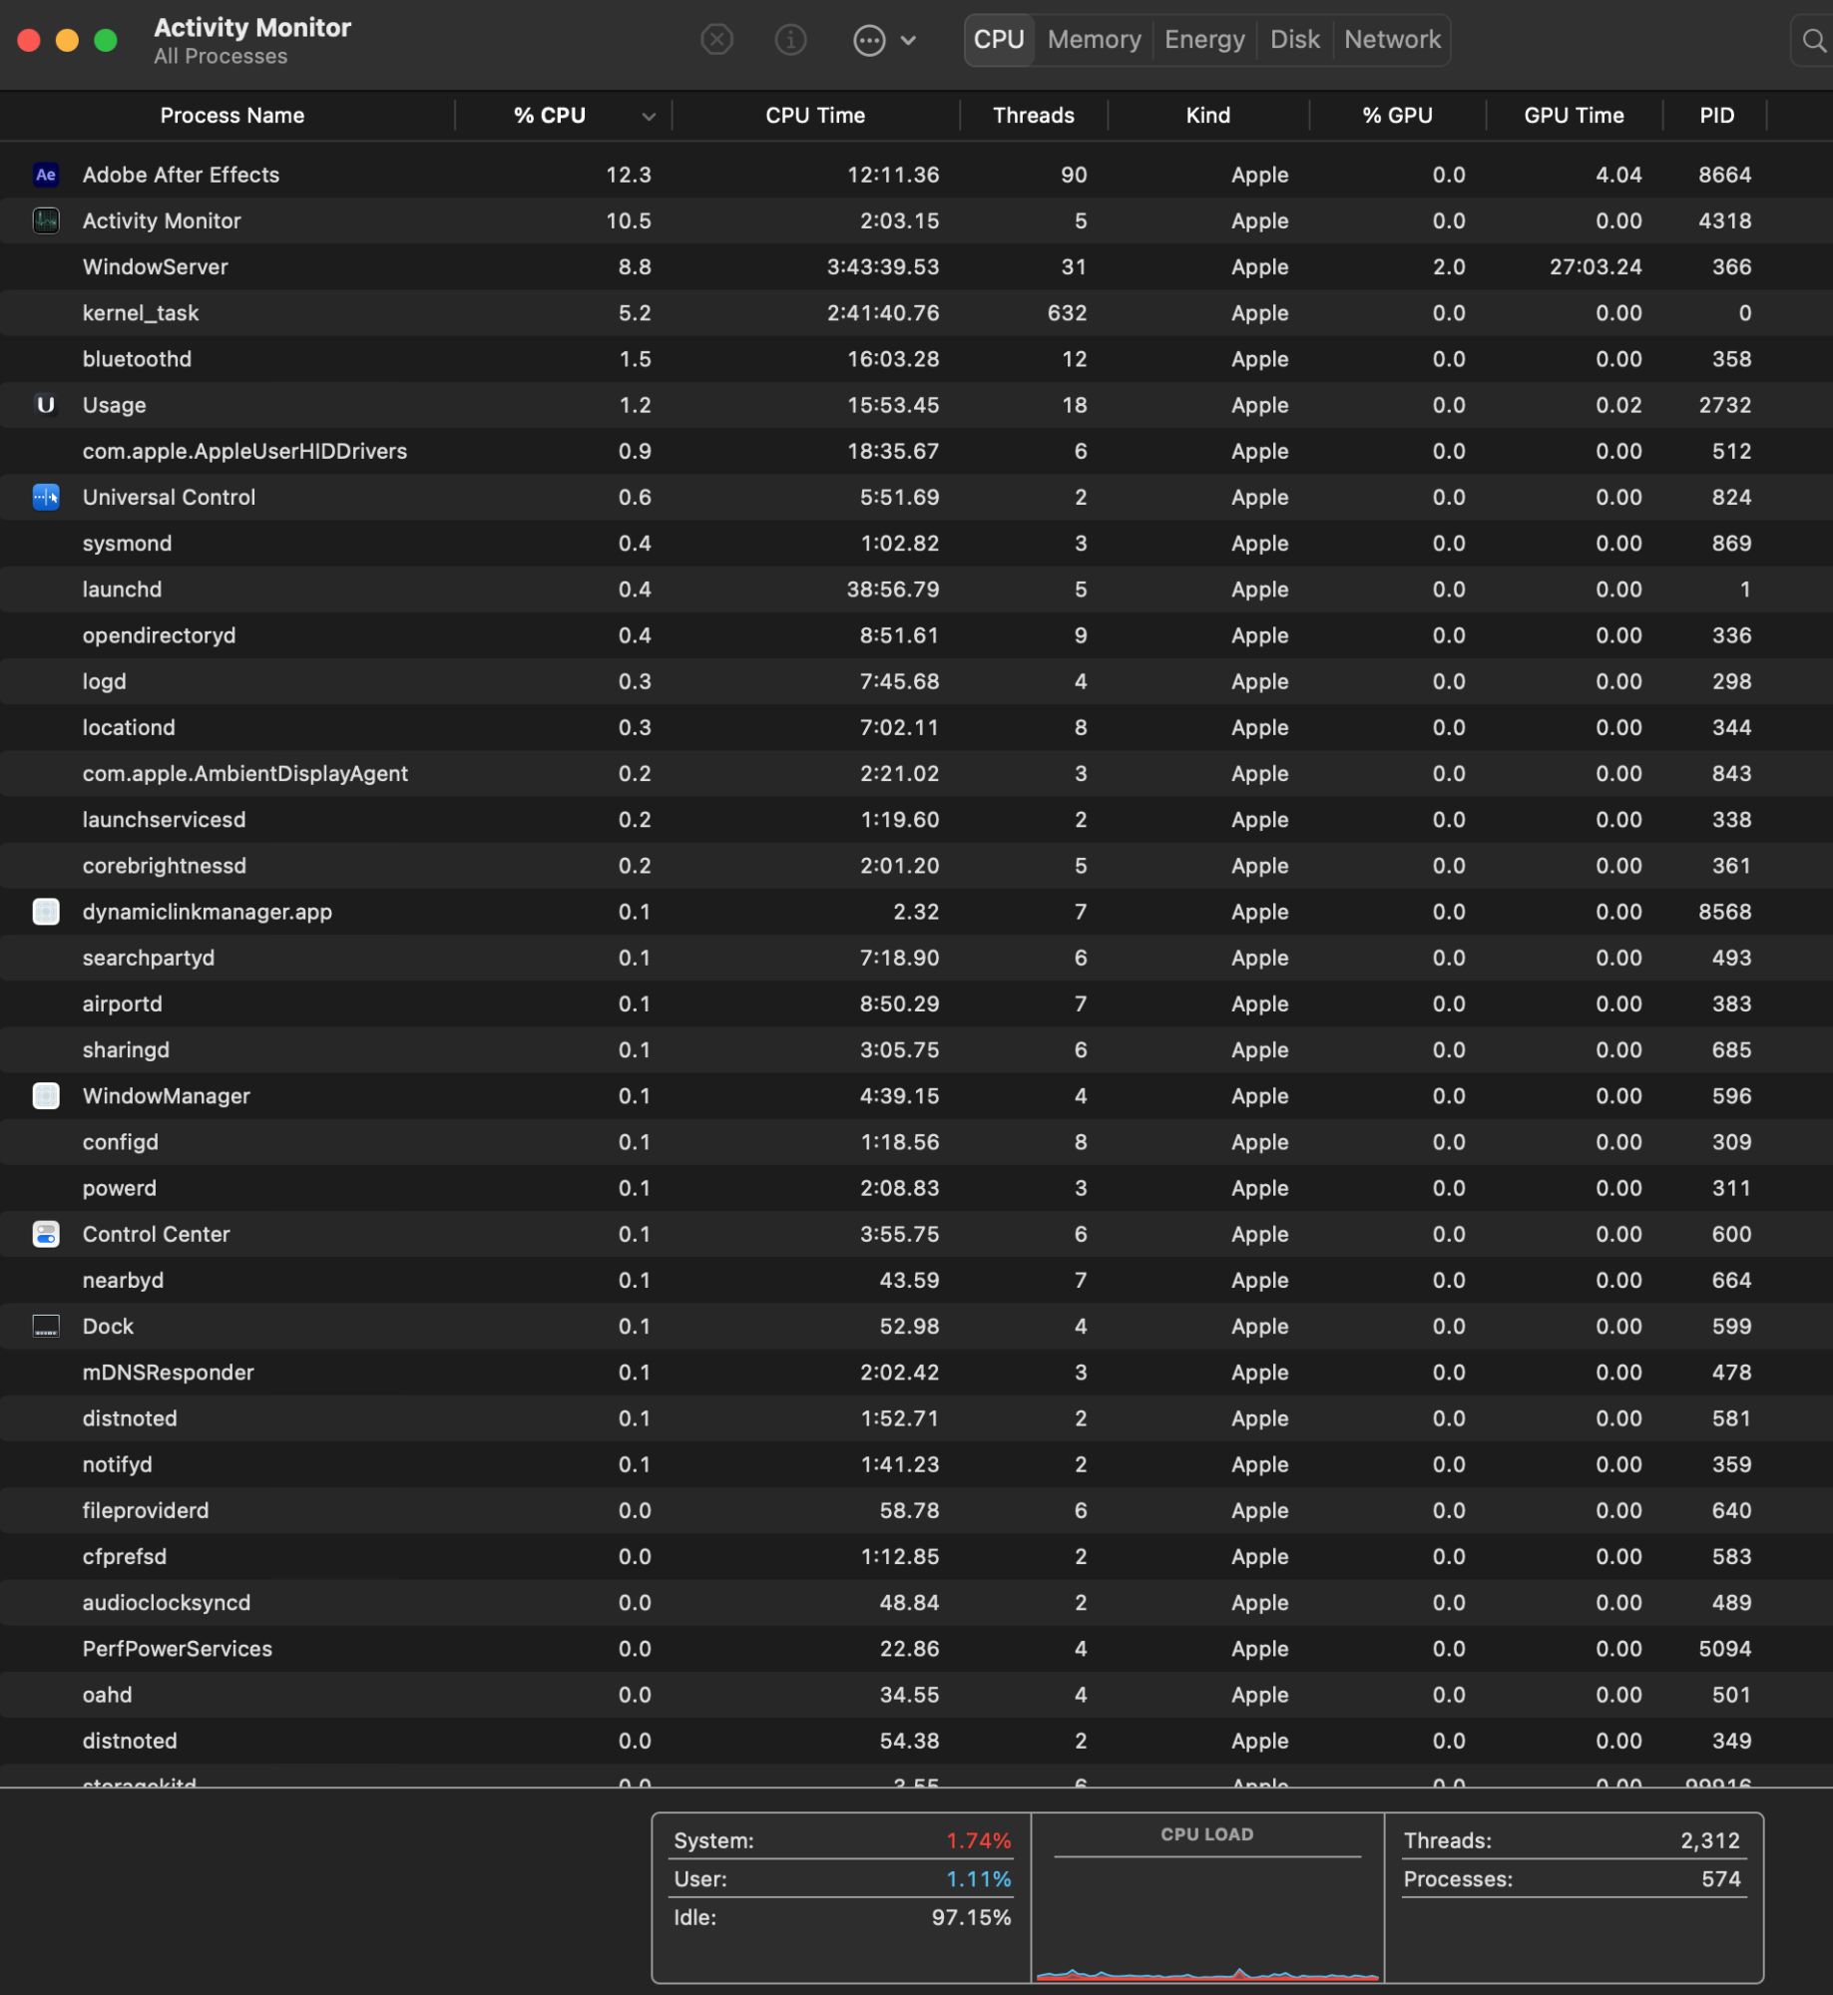Switch to the CPU tab

[x=999, y=40]
